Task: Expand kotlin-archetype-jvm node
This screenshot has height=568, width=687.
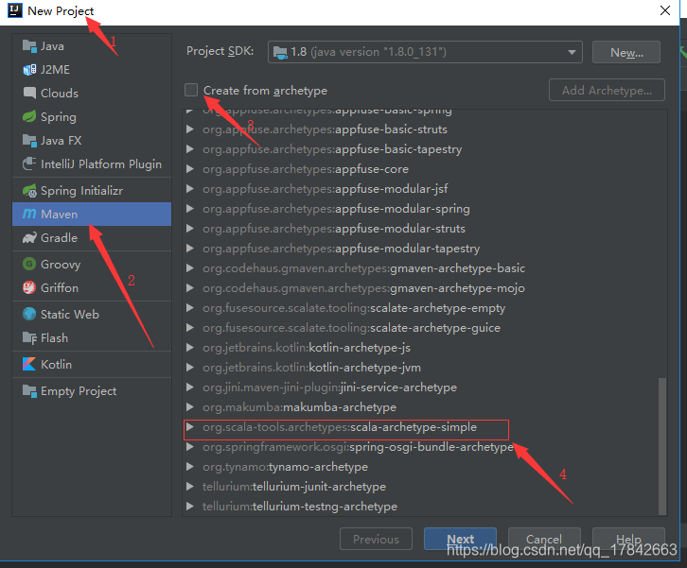Action: point(190,368)
